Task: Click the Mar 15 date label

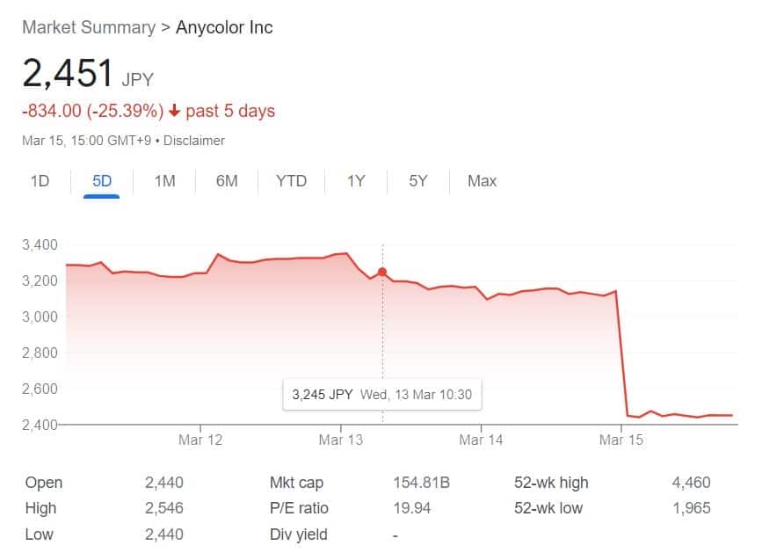Action: pos(620,440)
